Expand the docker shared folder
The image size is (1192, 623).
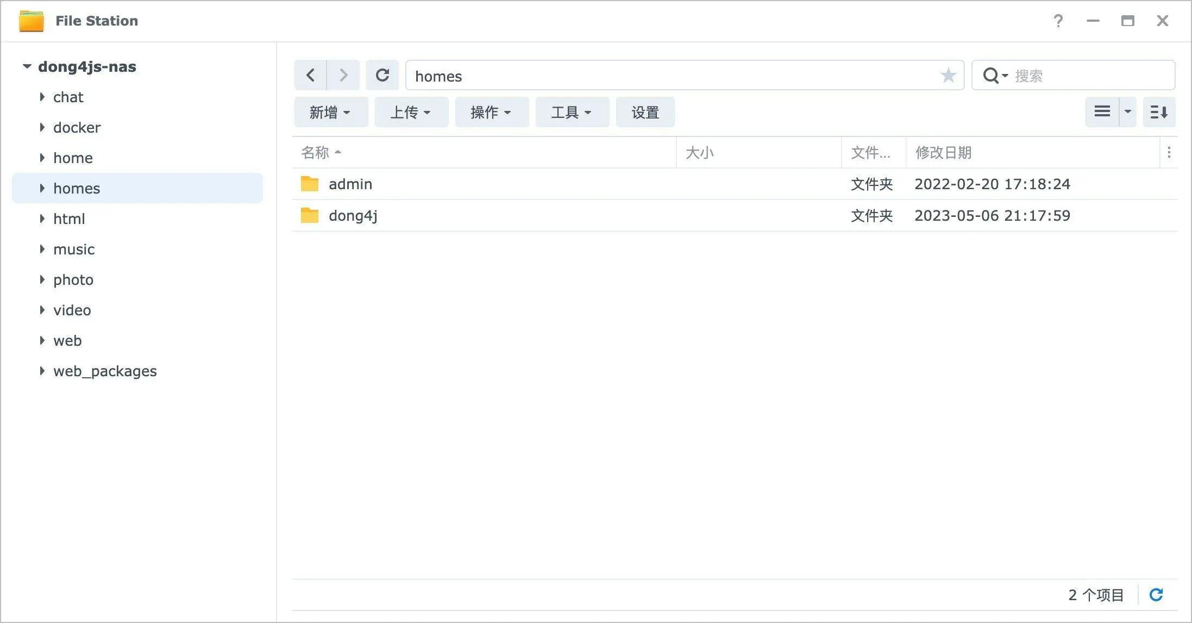coord(42,127)
